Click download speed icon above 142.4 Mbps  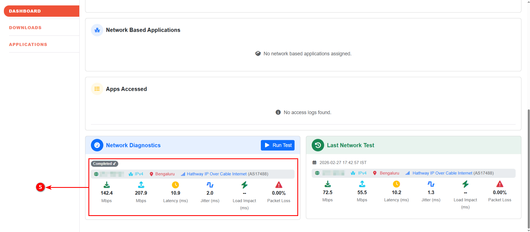(107, 185)
